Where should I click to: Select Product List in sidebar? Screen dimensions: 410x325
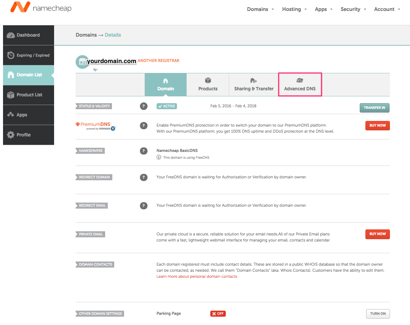pyautogui.click(x=28, y=95)
